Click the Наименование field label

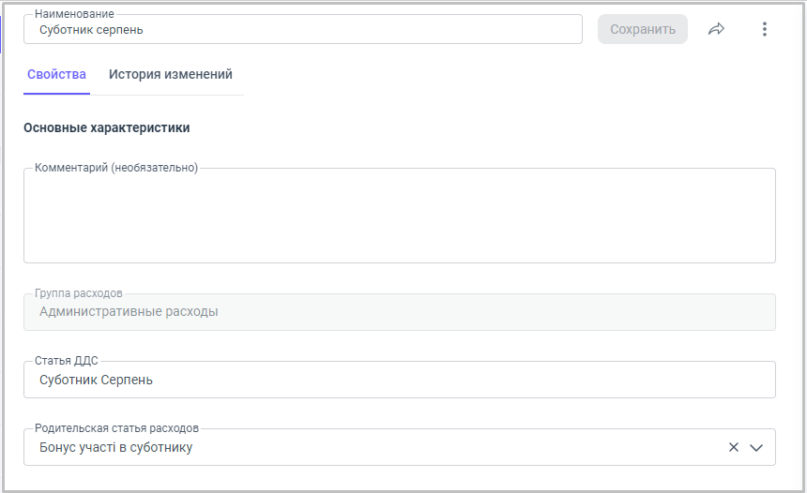click(x=74, y=15)
